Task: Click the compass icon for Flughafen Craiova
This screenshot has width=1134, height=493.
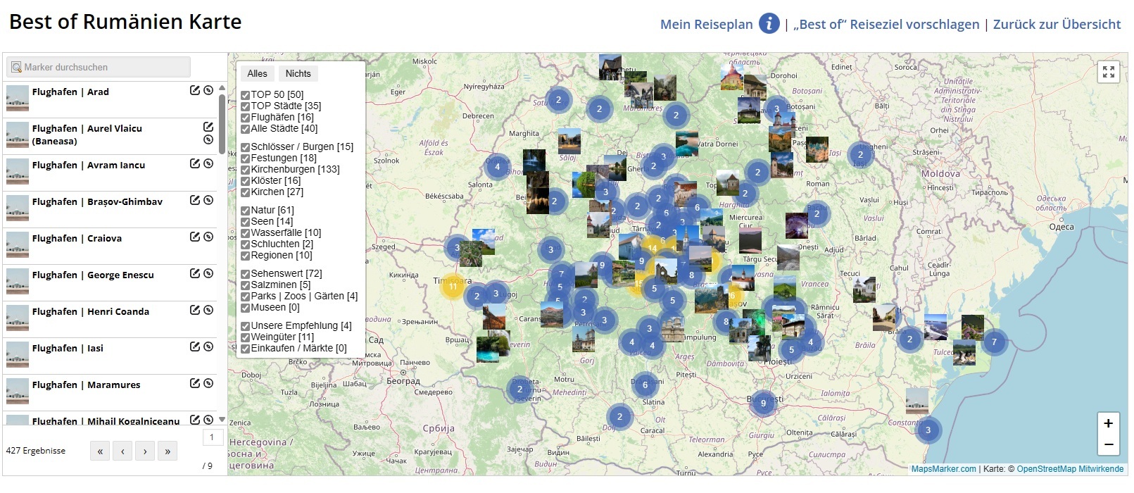Action: (x=208, y=237)
